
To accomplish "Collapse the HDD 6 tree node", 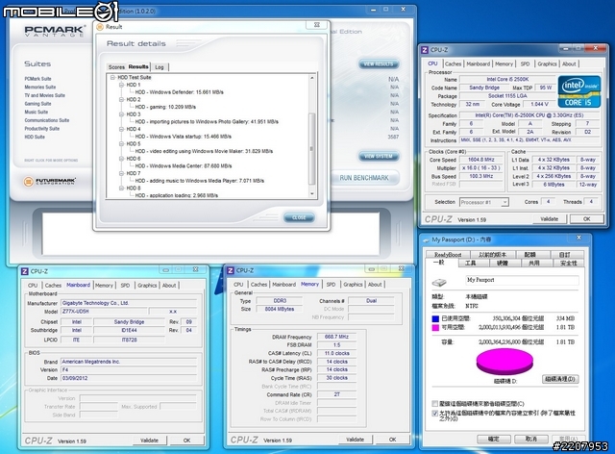I will tap(122, 159).
